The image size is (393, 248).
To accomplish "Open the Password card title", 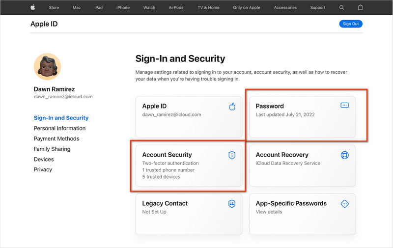I will (x=270, y=106).
